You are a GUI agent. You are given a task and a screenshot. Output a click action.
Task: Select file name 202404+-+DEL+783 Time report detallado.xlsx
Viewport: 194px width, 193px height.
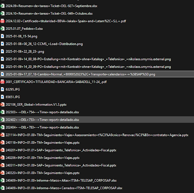click(x=42, y=127)
